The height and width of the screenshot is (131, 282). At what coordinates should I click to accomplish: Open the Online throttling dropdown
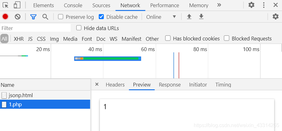click(x=161, y=17)
